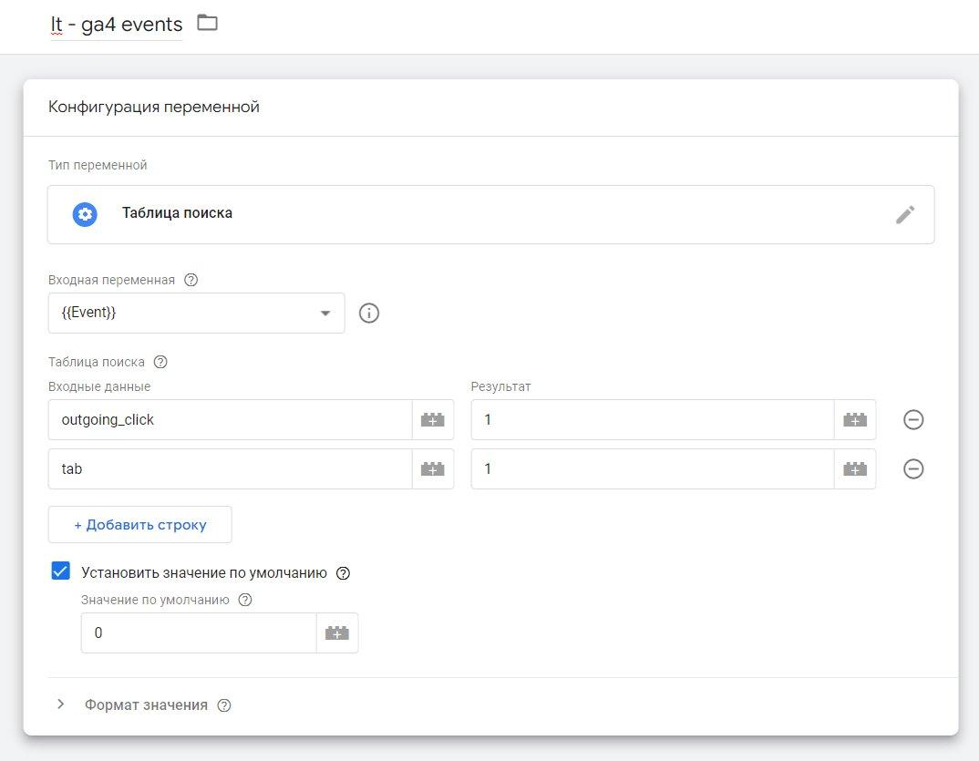Click the pencil edit icon for variable type

(904, 214)
